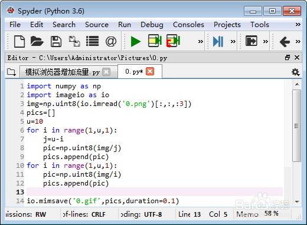The height and width of the screenshot is (225, 307).
Task: Click encoding UTF-8 status entry
Action: 141,214
